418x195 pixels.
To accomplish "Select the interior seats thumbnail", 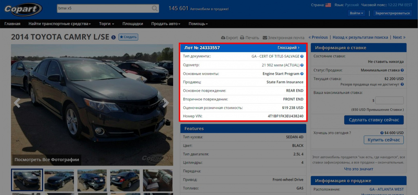I will pos(158,180).
